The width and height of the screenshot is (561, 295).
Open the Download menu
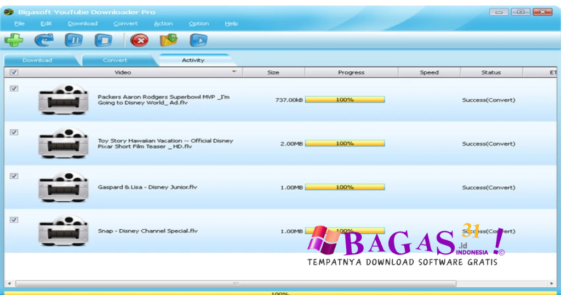click(83, 24)
